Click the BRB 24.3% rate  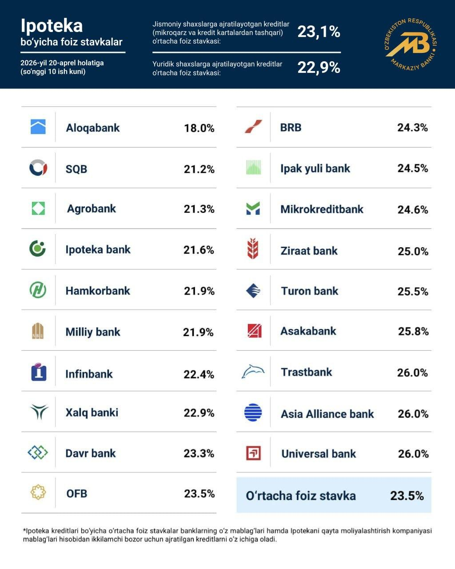(x=412, y=128)
